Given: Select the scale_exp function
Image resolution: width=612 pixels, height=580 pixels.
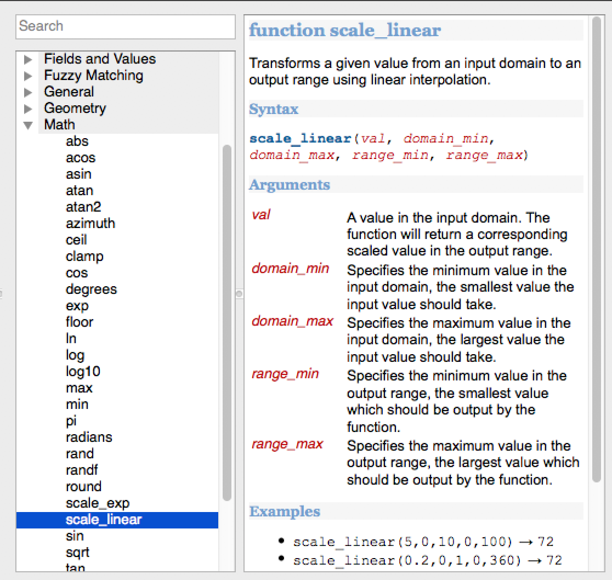Looking at the screenshot, I should 98,503.
